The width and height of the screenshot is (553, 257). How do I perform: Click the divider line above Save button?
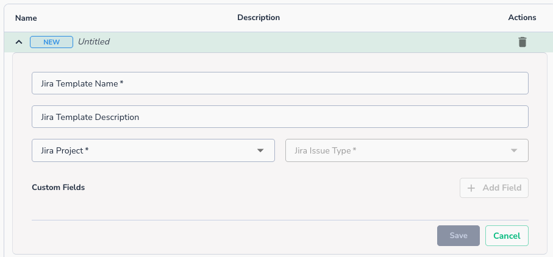[280, 220]
